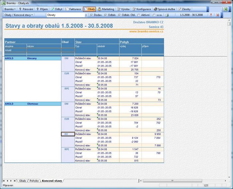Open Spisová služba from toolbar
Image resolution: width=233 pixels, height=189 pixels.
(164, 9)
